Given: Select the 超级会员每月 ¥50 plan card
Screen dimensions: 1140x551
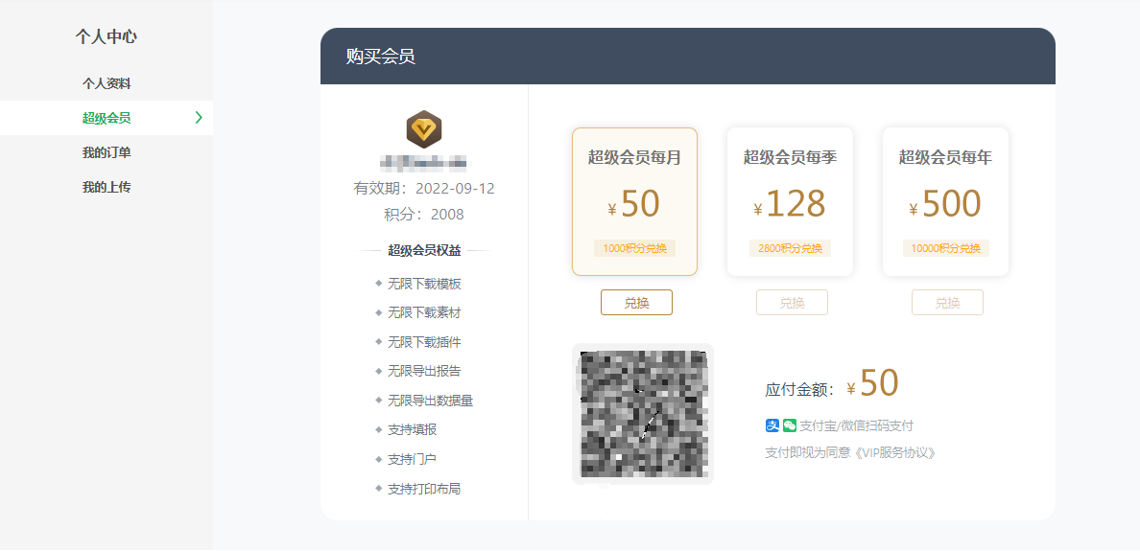Looking at the screenshot, I should [634, 202].
